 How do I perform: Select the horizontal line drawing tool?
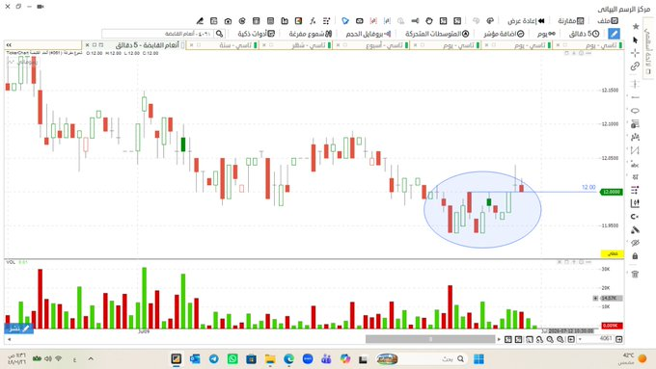(x=635, y=97)
